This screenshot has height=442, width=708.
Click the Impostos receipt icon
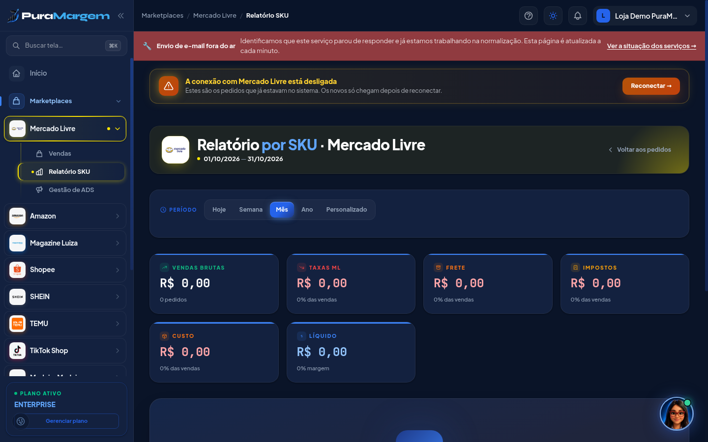click(x=575, y=268)
